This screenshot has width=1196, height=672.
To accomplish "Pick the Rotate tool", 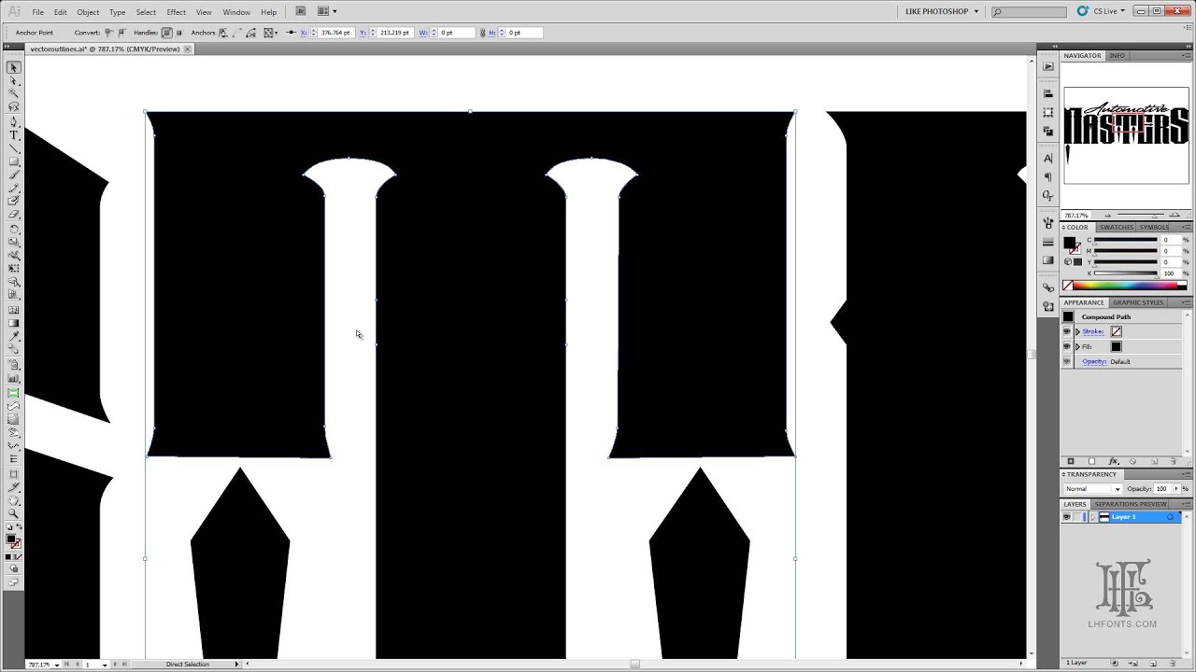I will pos(13,229).
